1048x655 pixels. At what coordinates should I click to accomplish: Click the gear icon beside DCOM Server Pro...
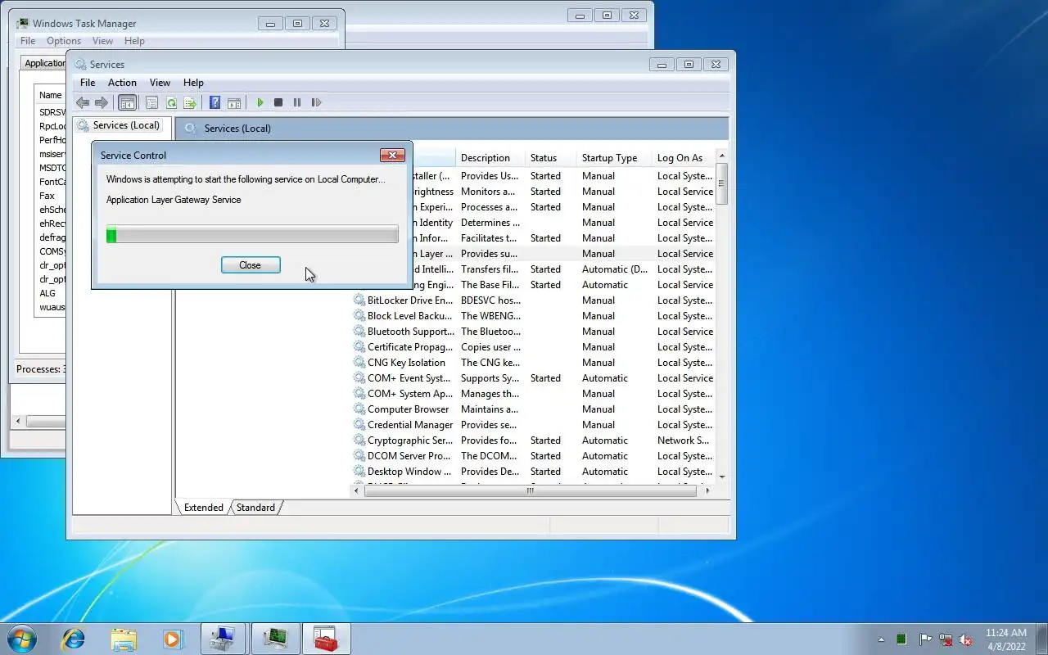click(x=359, y=456)
